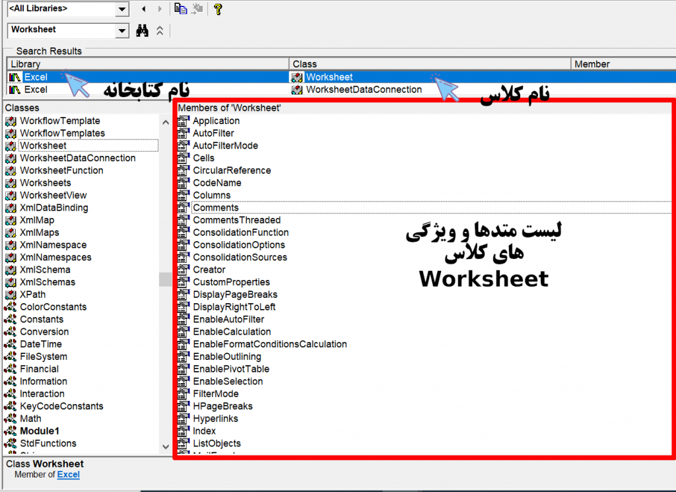Go forward with the right arrow button
This screenshot has height=492, width=676.
pos(160,9)
